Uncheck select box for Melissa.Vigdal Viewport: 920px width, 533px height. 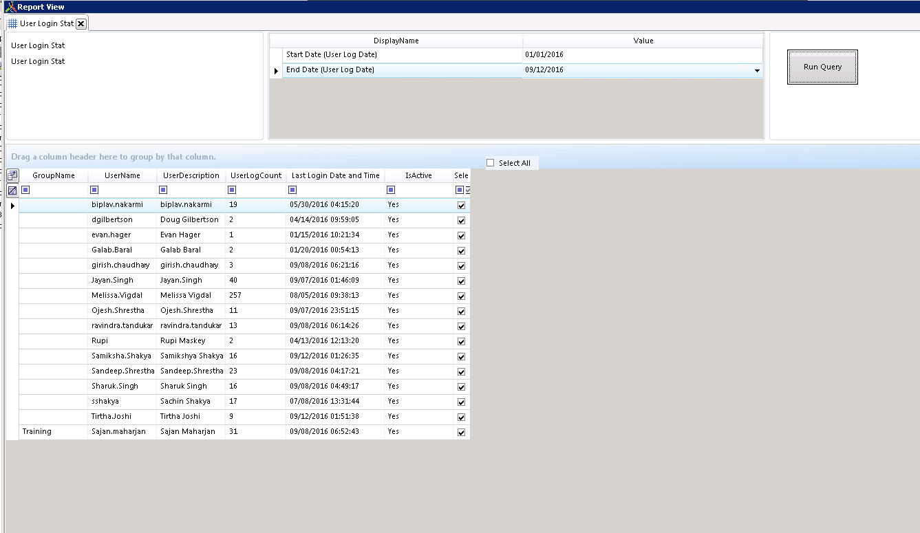click(x=461, y=296)
